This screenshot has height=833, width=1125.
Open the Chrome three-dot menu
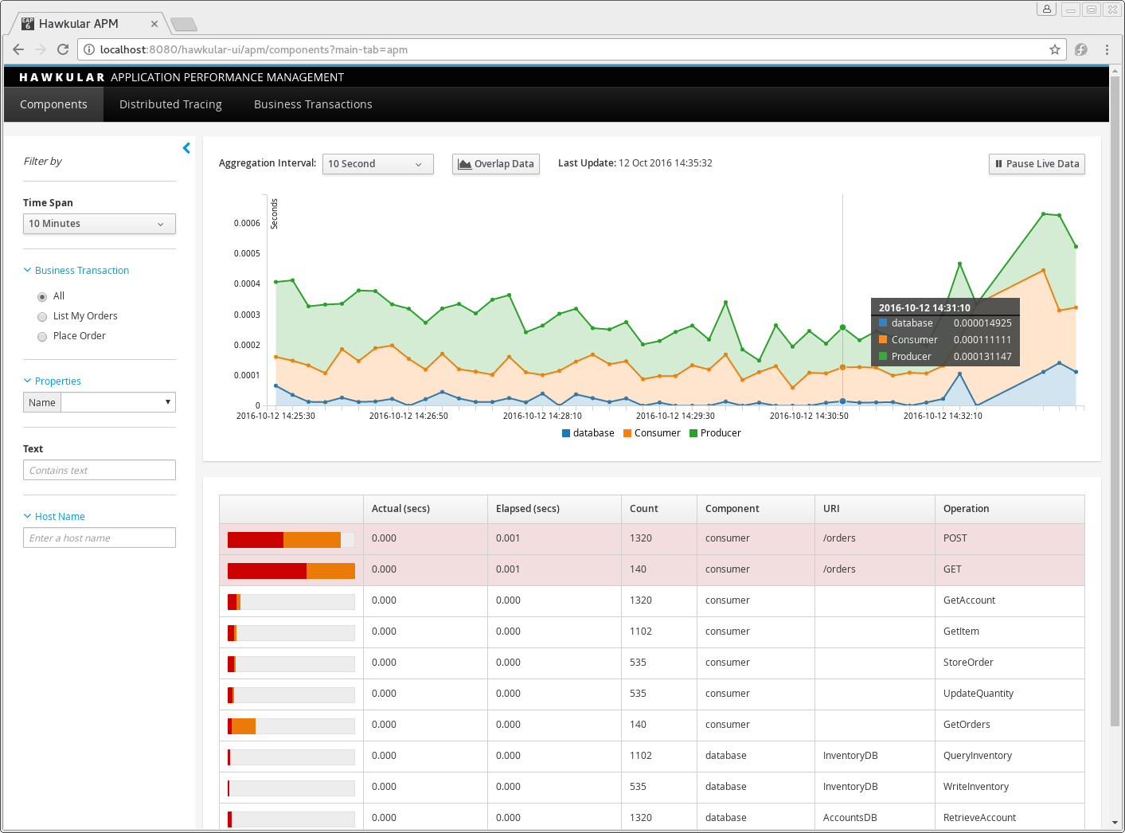(1107, 49)
